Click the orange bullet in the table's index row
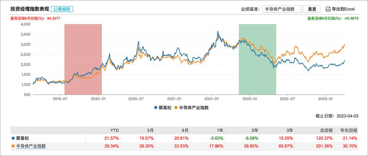Viewport: 368px width, 156px height. pos(13,146)
